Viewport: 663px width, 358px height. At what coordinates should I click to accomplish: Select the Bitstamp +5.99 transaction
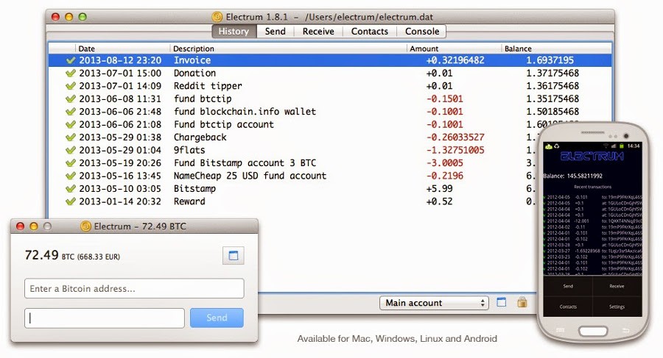(292, 189)
